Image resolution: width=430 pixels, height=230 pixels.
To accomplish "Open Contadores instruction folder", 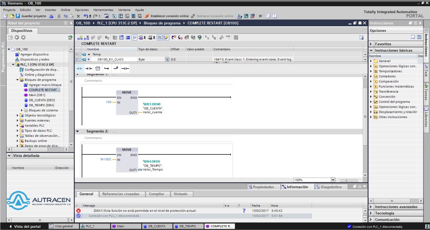I will 387,76.
